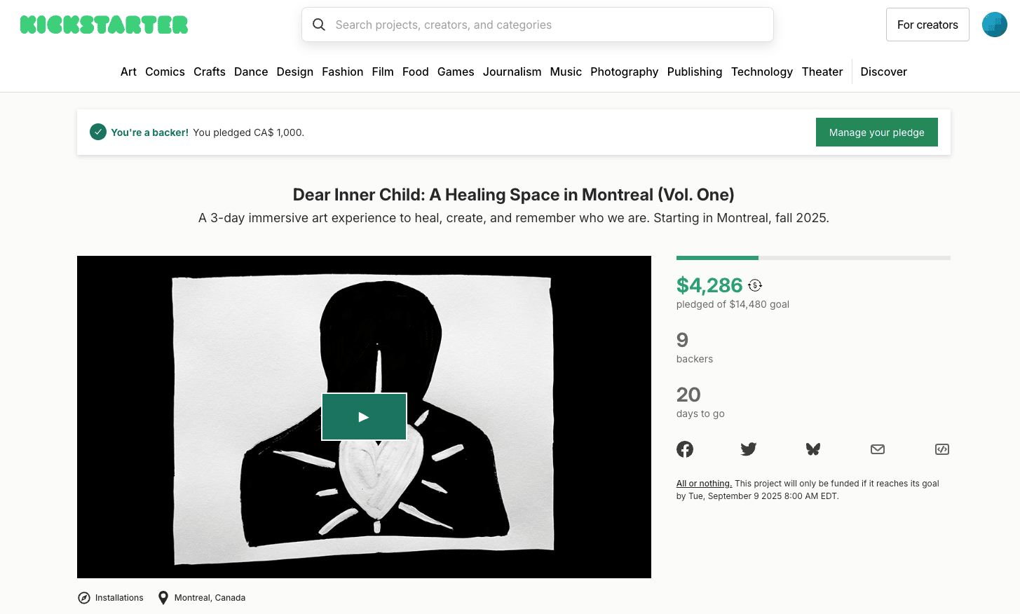Screen dimensions: 1020x614
Task: Click the backer checkmark icon
Action: tap(98, 132)
